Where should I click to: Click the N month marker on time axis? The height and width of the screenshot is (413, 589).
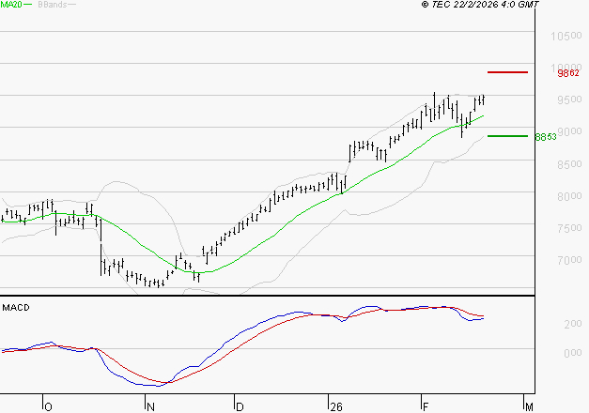point(150,407)
